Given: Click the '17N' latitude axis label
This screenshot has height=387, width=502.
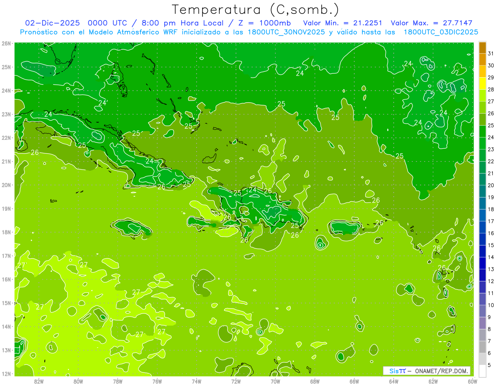Looking at the screenshot, I should click(6, 255).
